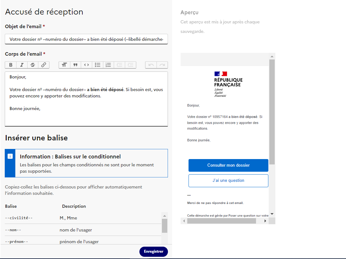The height and width of the screenshot is (259, 346).
Task: Click inside the Objet de l'email field
Action: coord(86,39)
